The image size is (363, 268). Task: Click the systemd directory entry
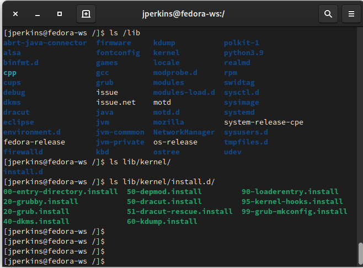239,112
